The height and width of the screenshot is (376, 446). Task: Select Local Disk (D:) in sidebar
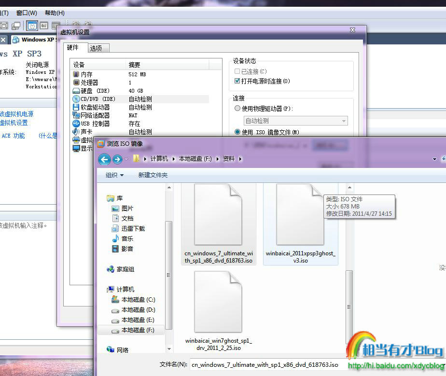[x=133, y=310]
